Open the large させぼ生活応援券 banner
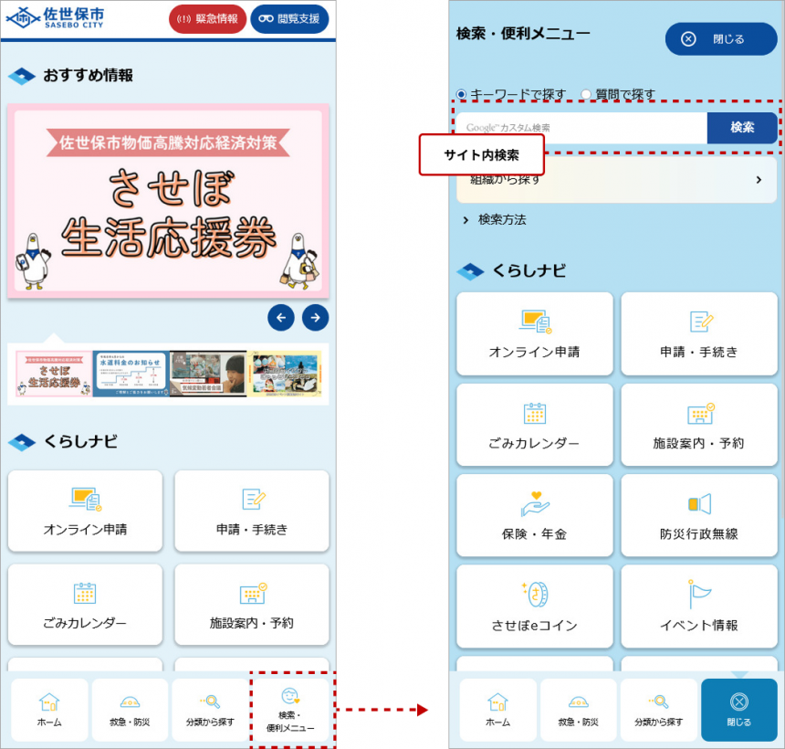Viewport: 785px width, 749px height. tap(168, 201)
